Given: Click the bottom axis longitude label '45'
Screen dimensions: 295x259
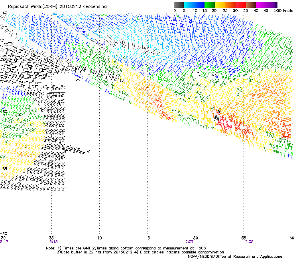Looking at the screenshot, I should point(147,238).
